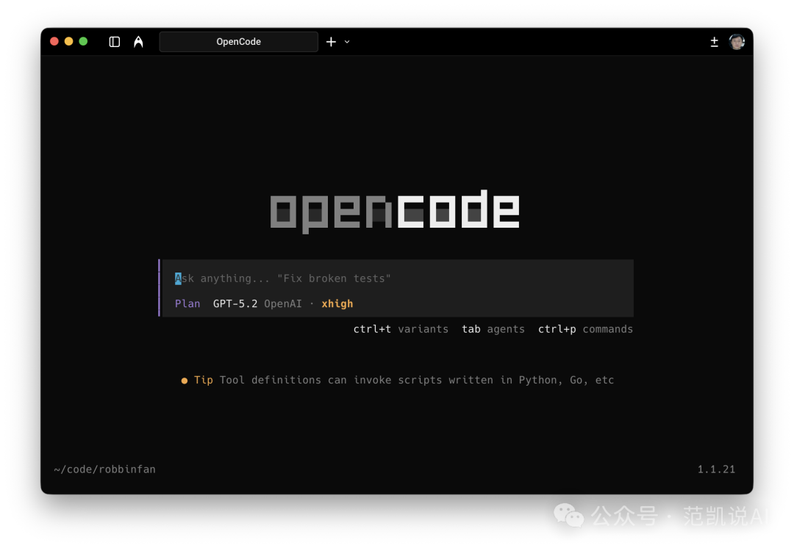Click the Fix broken tests example text
This screenshot has height=548, width=794.
(x=335, y=278)
